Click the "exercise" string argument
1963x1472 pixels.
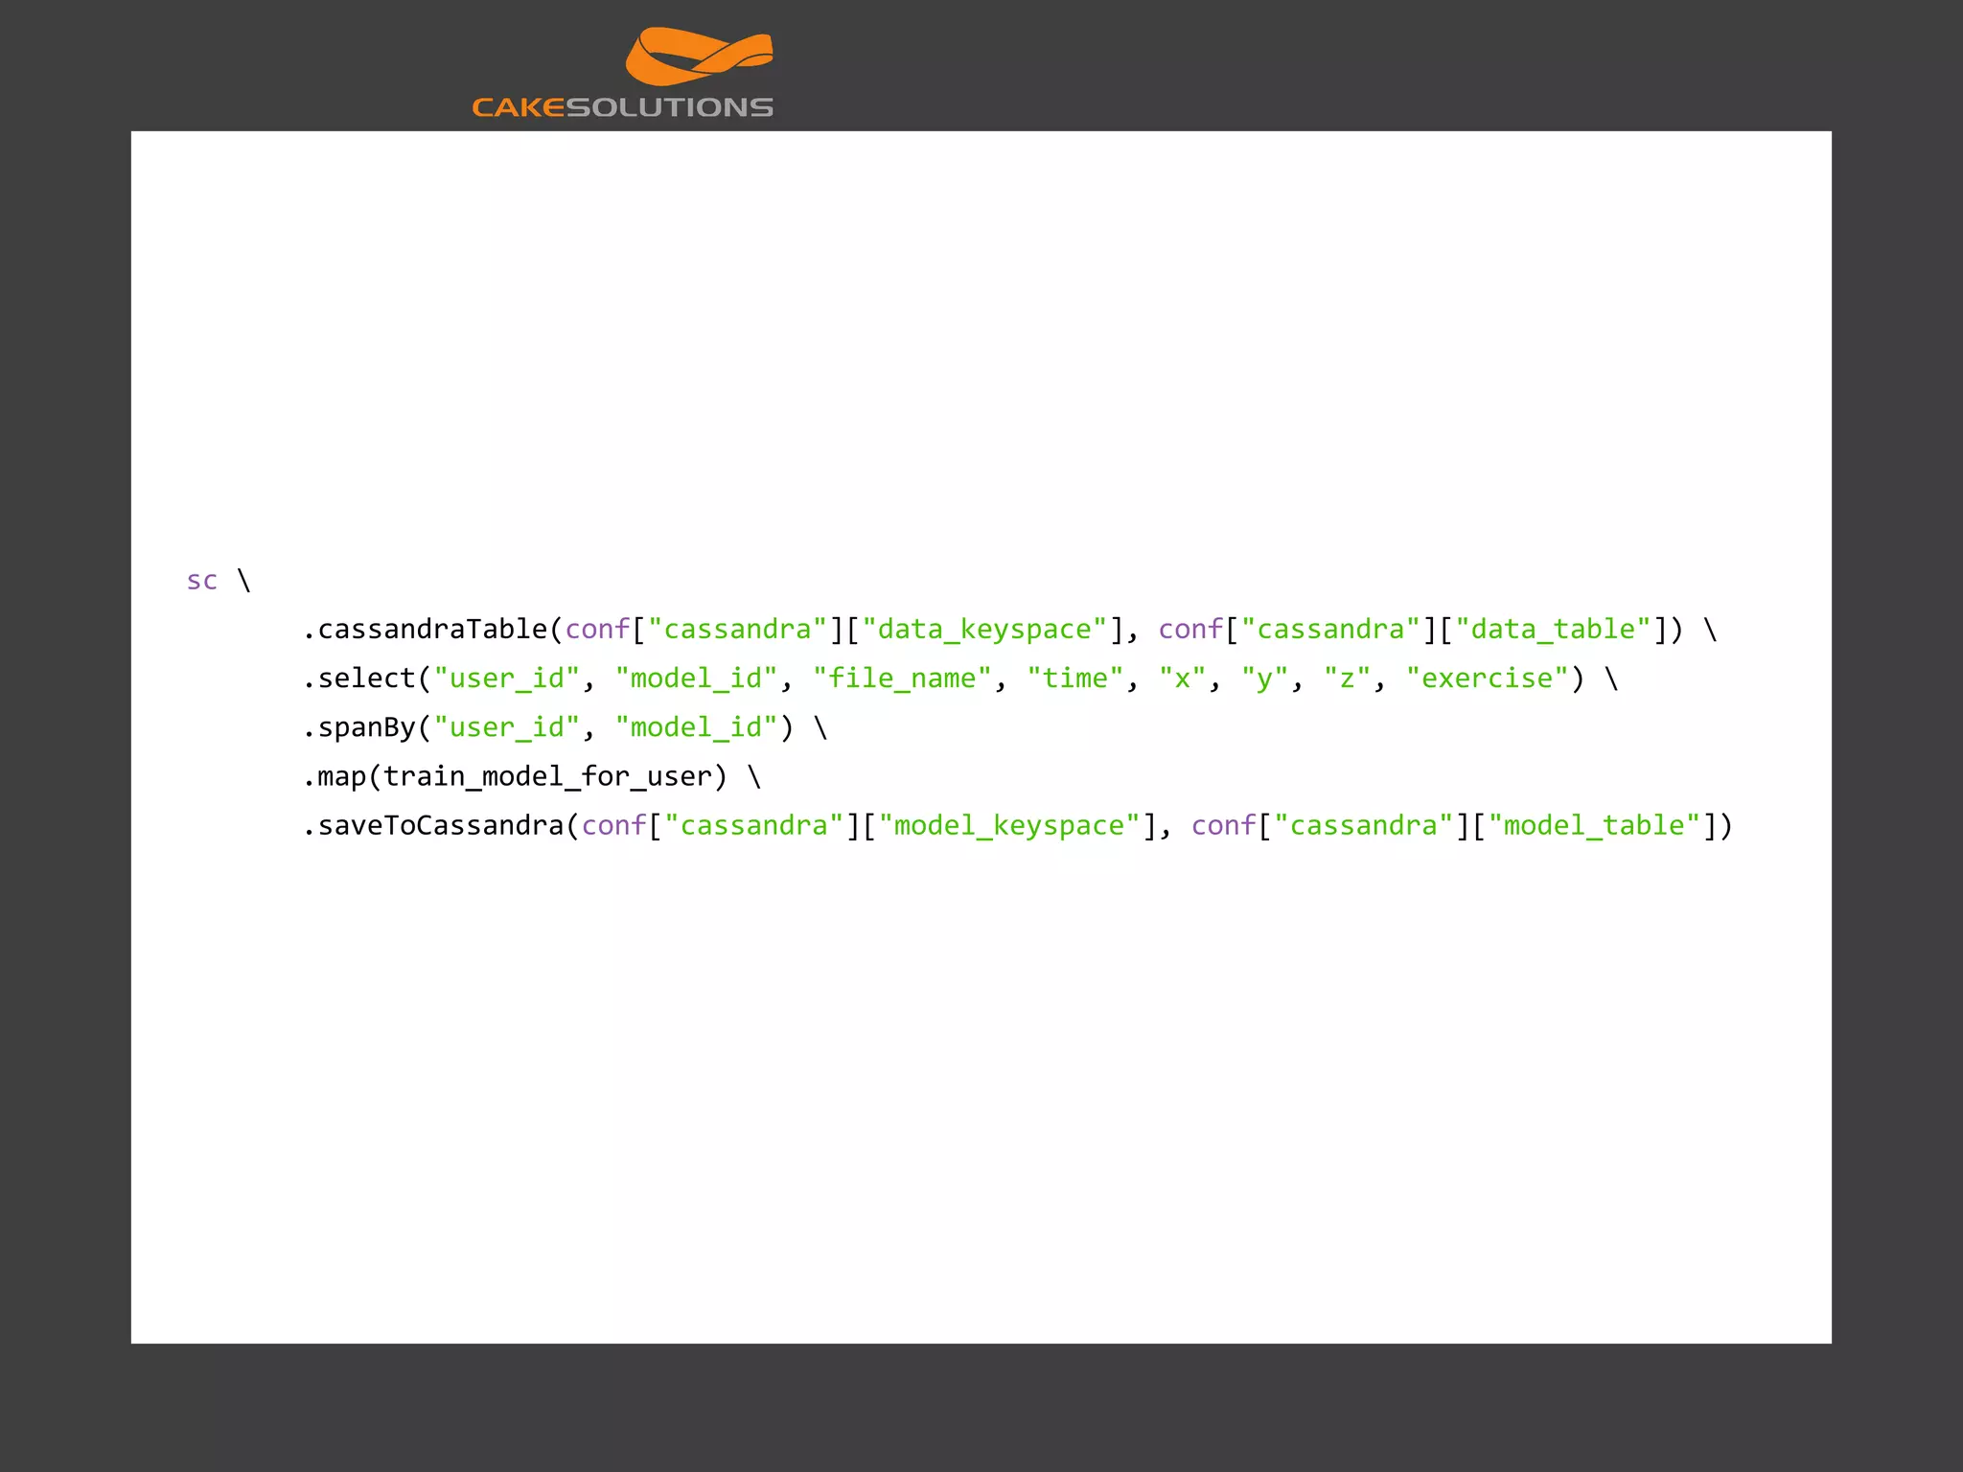tap(1486, 678)
